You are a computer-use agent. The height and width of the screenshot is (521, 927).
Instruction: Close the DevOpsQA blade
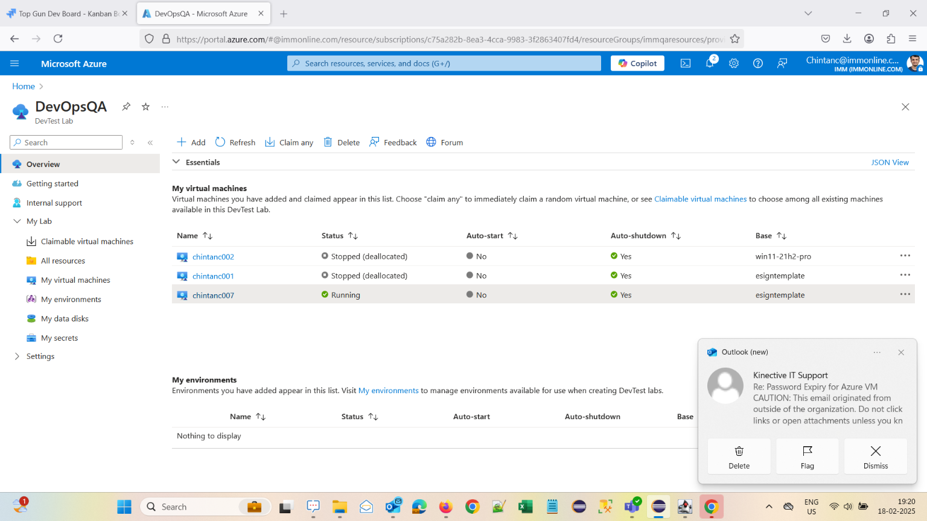point(905,107)
